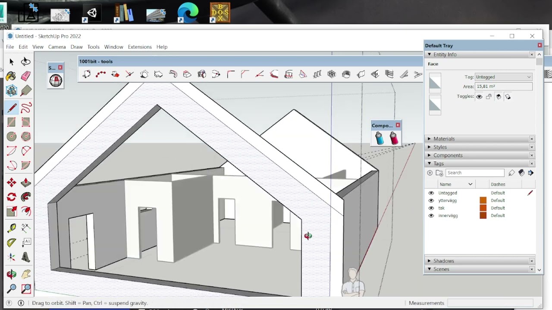This screenshot has height=310, width=552.
Task: Expand the Styles panel
Action: (429, 147)
